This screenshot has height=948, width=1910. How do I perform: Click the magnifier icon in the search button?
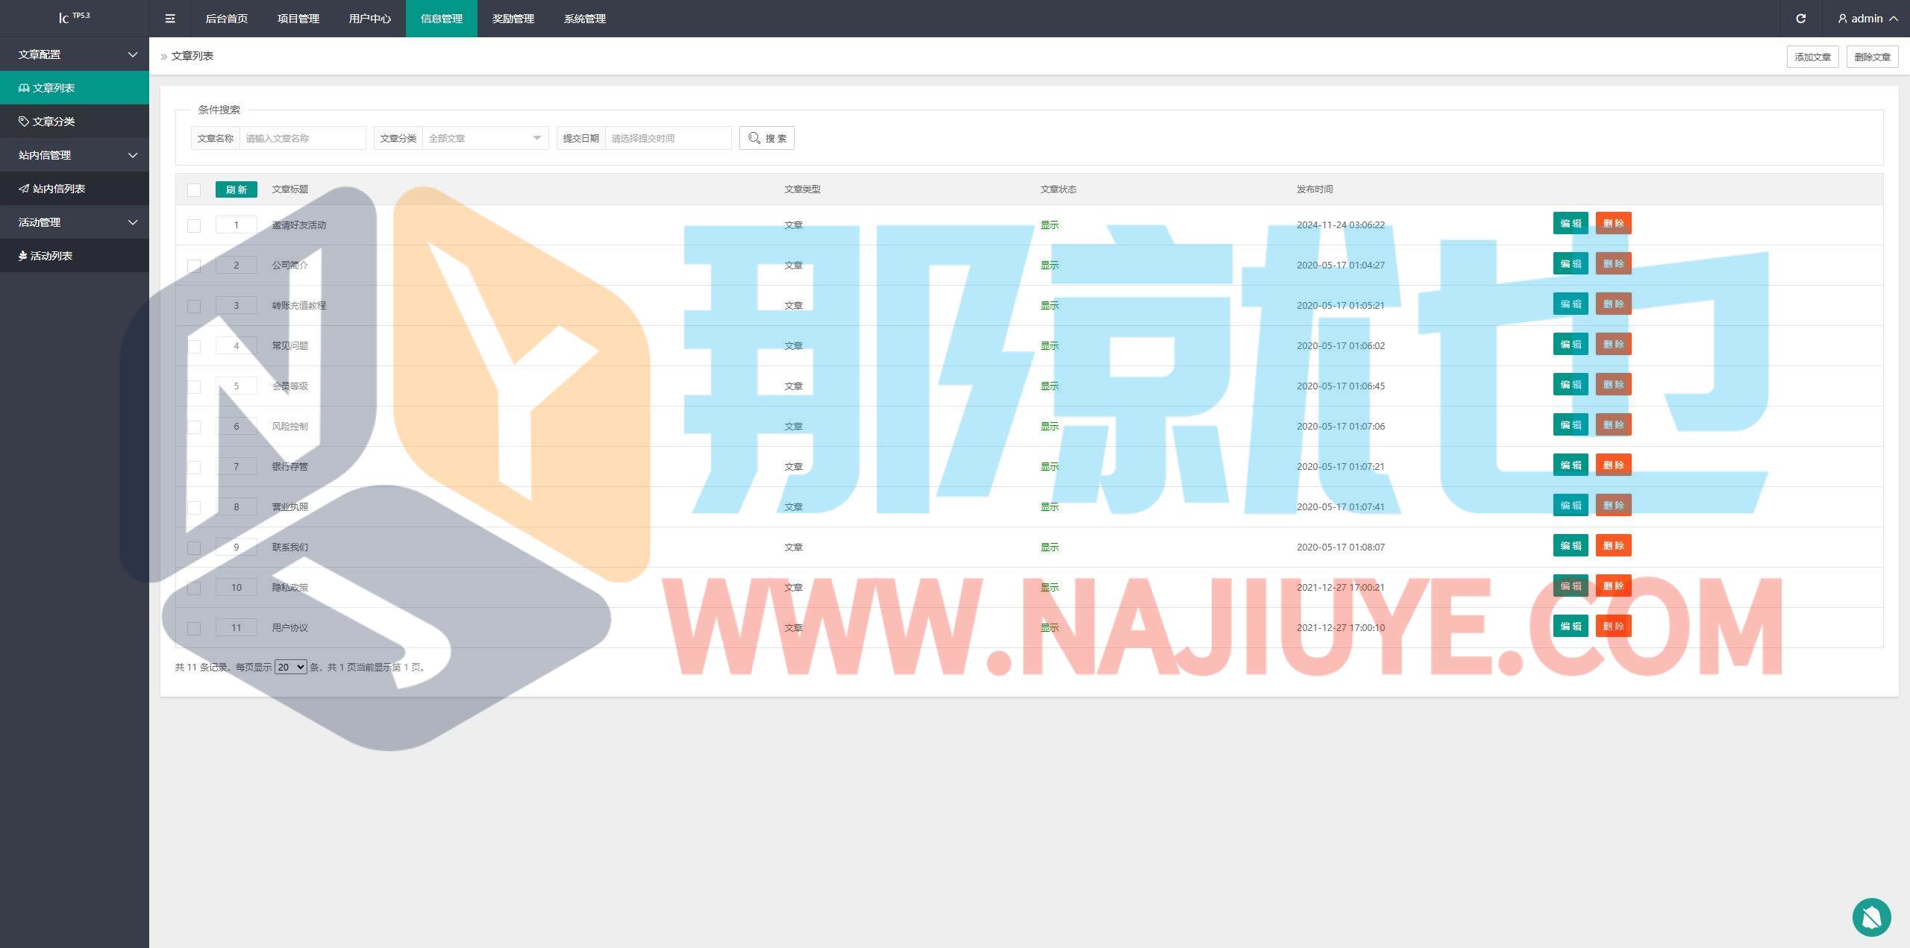coord(754,138)
